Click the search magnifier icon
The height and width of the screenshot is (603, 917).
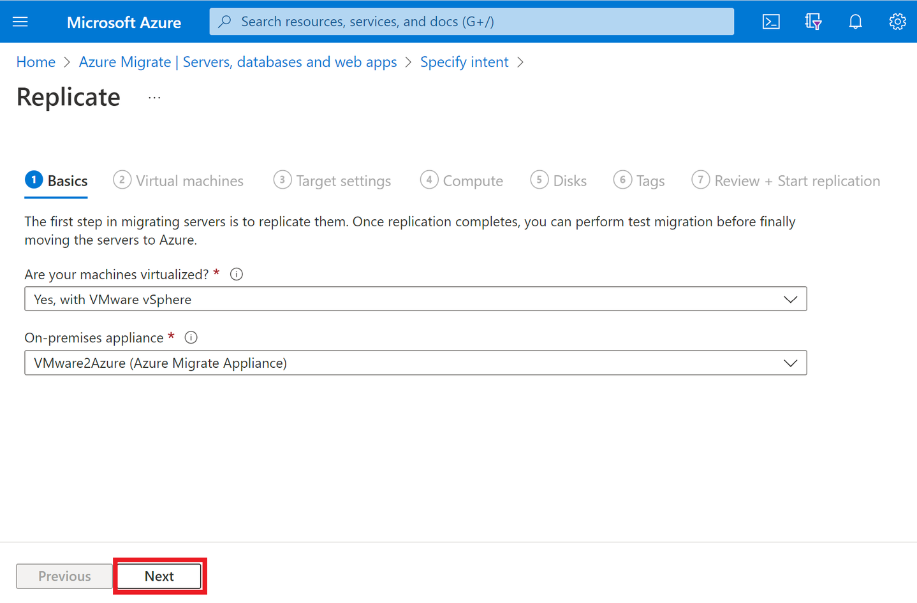224,22
